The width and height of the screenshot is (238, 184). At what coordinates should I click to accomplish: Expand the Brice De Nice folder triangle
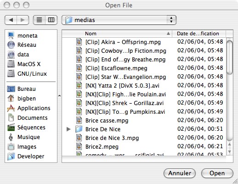(x=68, y=129)
